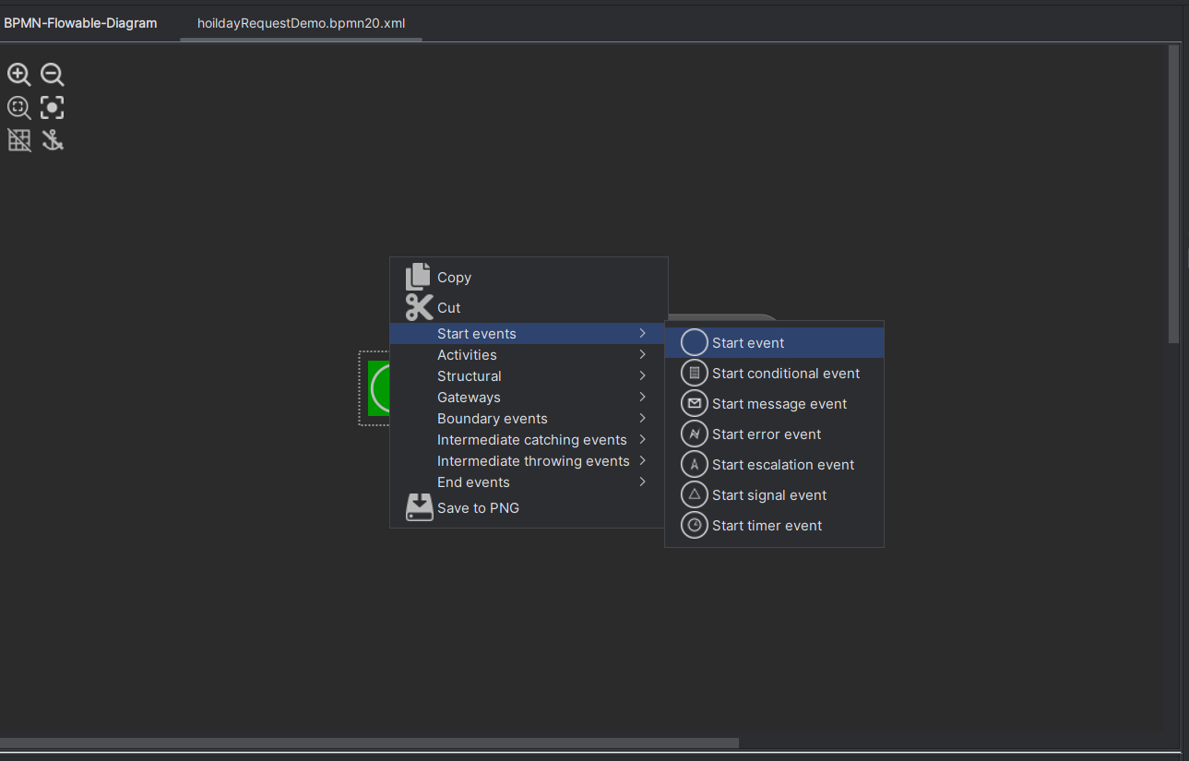Click the Start timer clock icon
Image resolution: width=1189 pixels, height=761 pixels.
(x=695, y=526)
